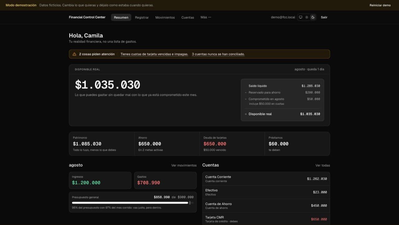This screenshot has height=225, width=399.
Task: Click the $1.035.030 Disponible real amount
Action: (x=108, y=85)
